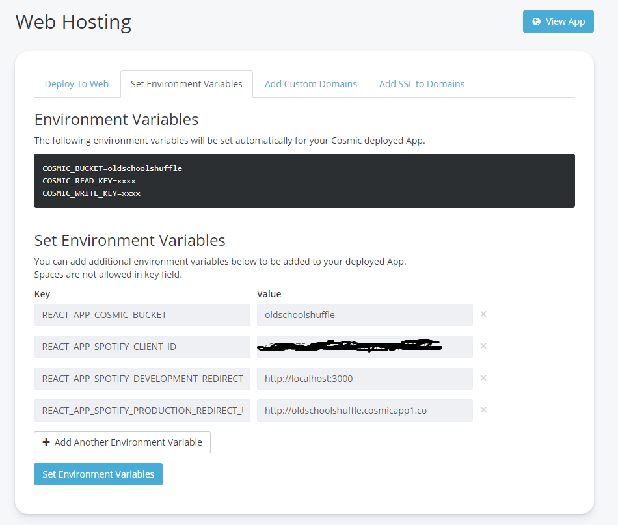Focus the SPOTIFY_DEVELOPMENT_REDIRECT key field

[x=142, y=379]
